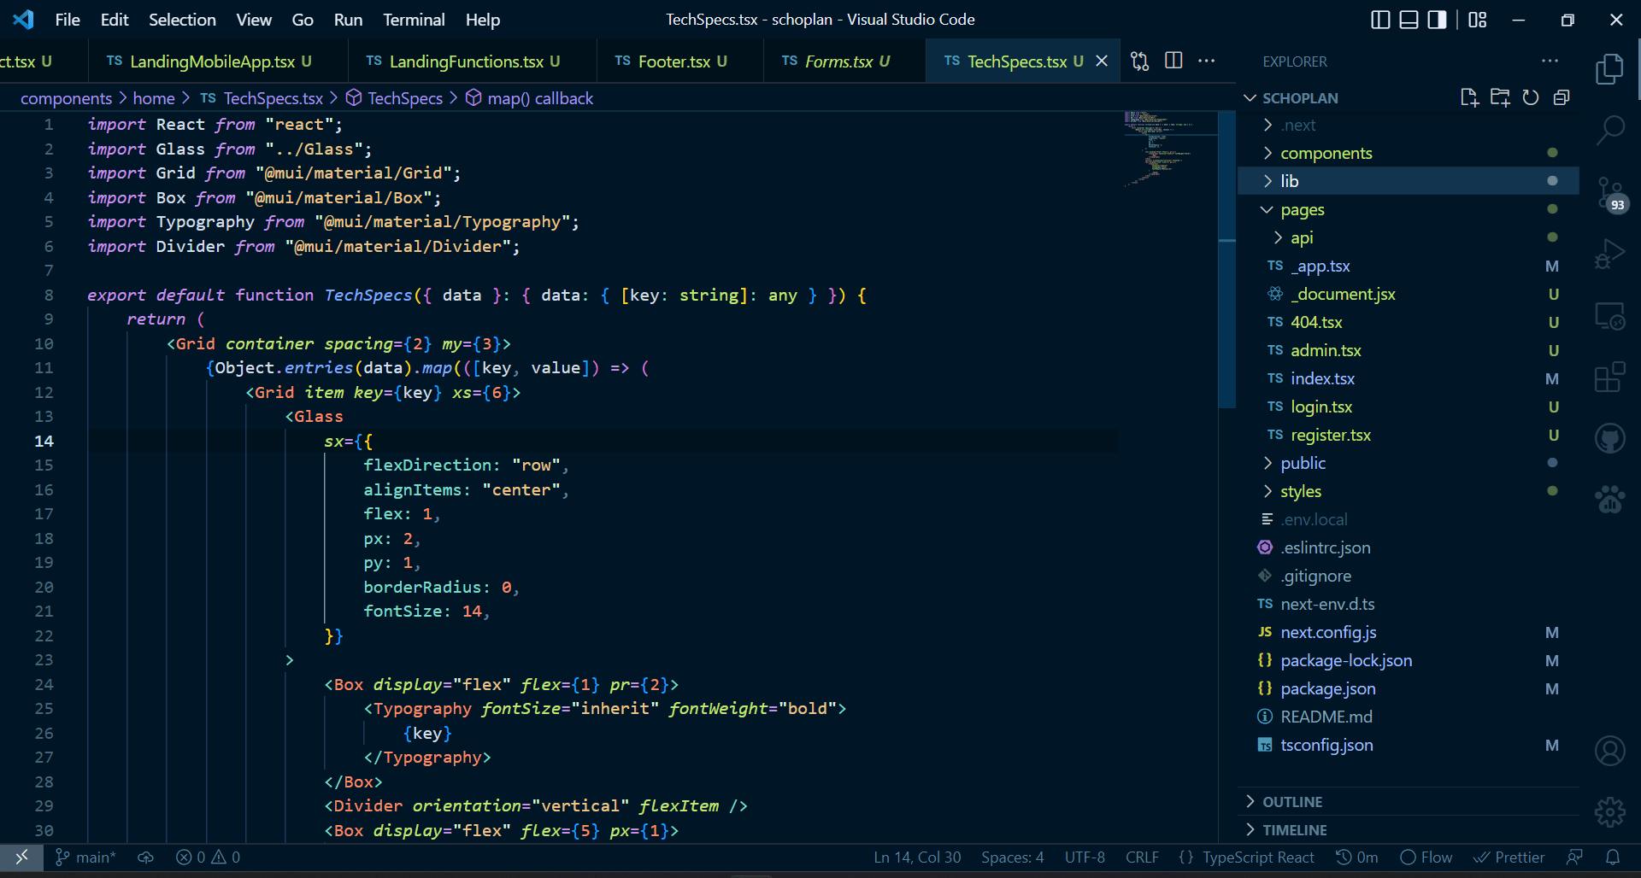Switch to Forms.tsx tab
1641x878 pixels.
click(844, 61)
